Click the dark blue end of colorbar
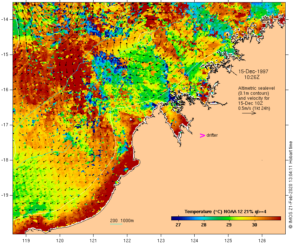The width and height of the screenshot is (295, 244). click(175, 218)
